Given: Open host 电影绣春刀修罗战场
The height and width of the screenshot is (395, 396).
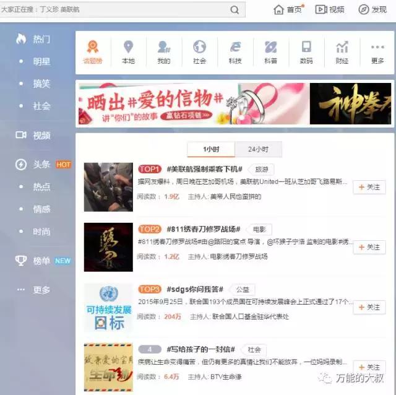Looking at the screenshot, I should click(239, 257).
